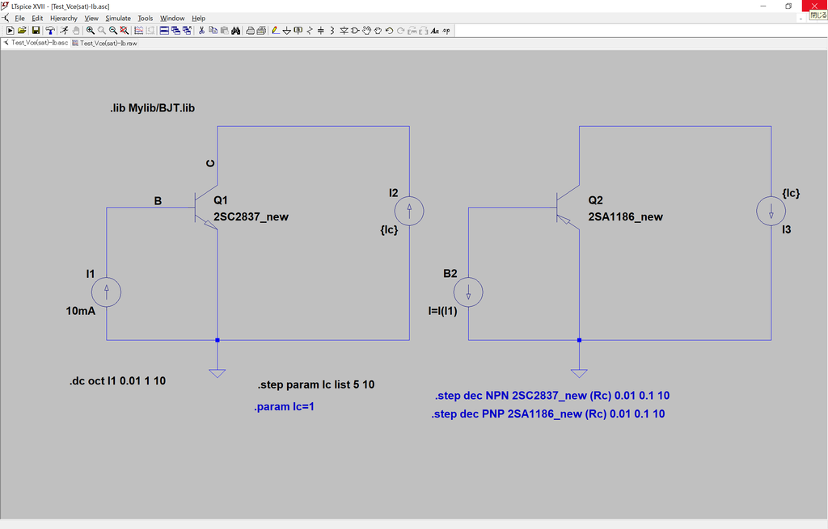828x529 pixels.
Task: Select the .lib Mylib/BJT.lib directive
Action: (153, 108)
